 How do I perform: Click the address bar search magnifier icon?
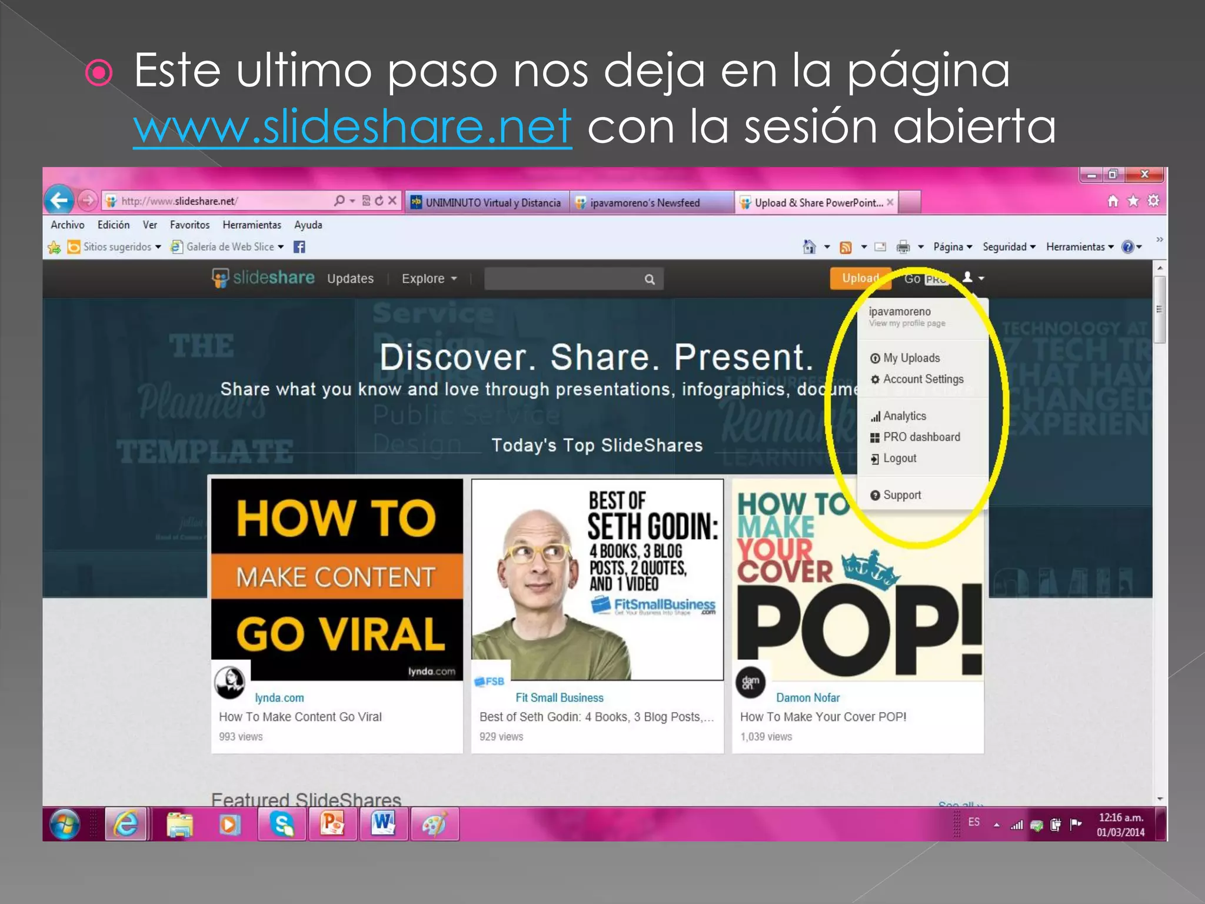click(x=339, y=201)
